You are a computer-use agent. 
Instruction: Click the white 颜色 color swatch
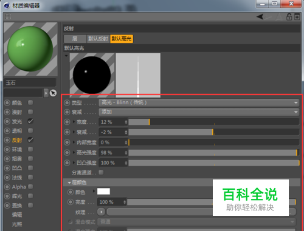(103, 192)
